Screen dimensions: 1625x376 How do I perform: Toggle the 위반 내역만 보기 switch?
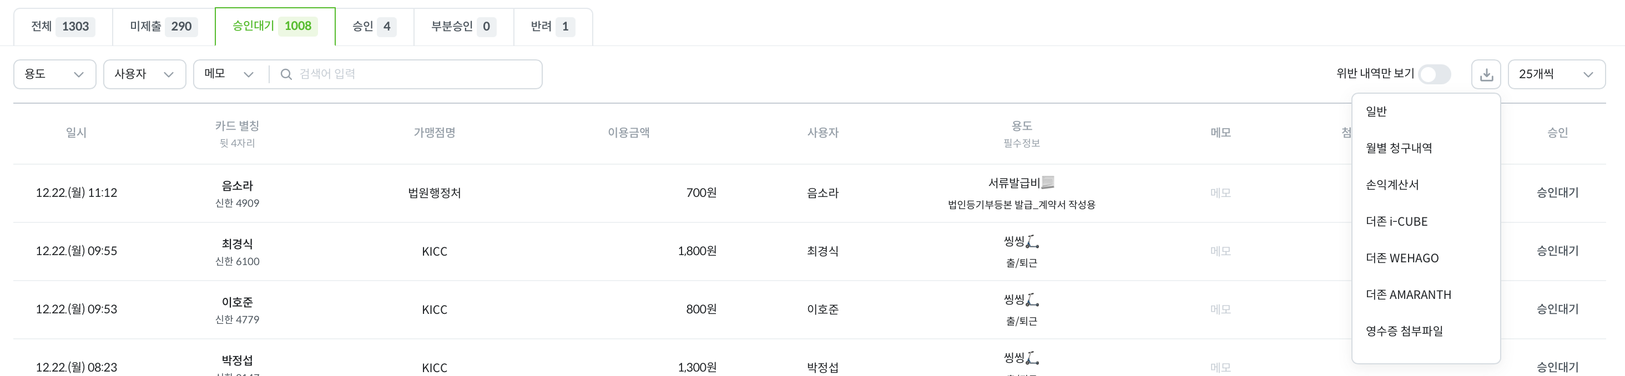point(1434,74)
